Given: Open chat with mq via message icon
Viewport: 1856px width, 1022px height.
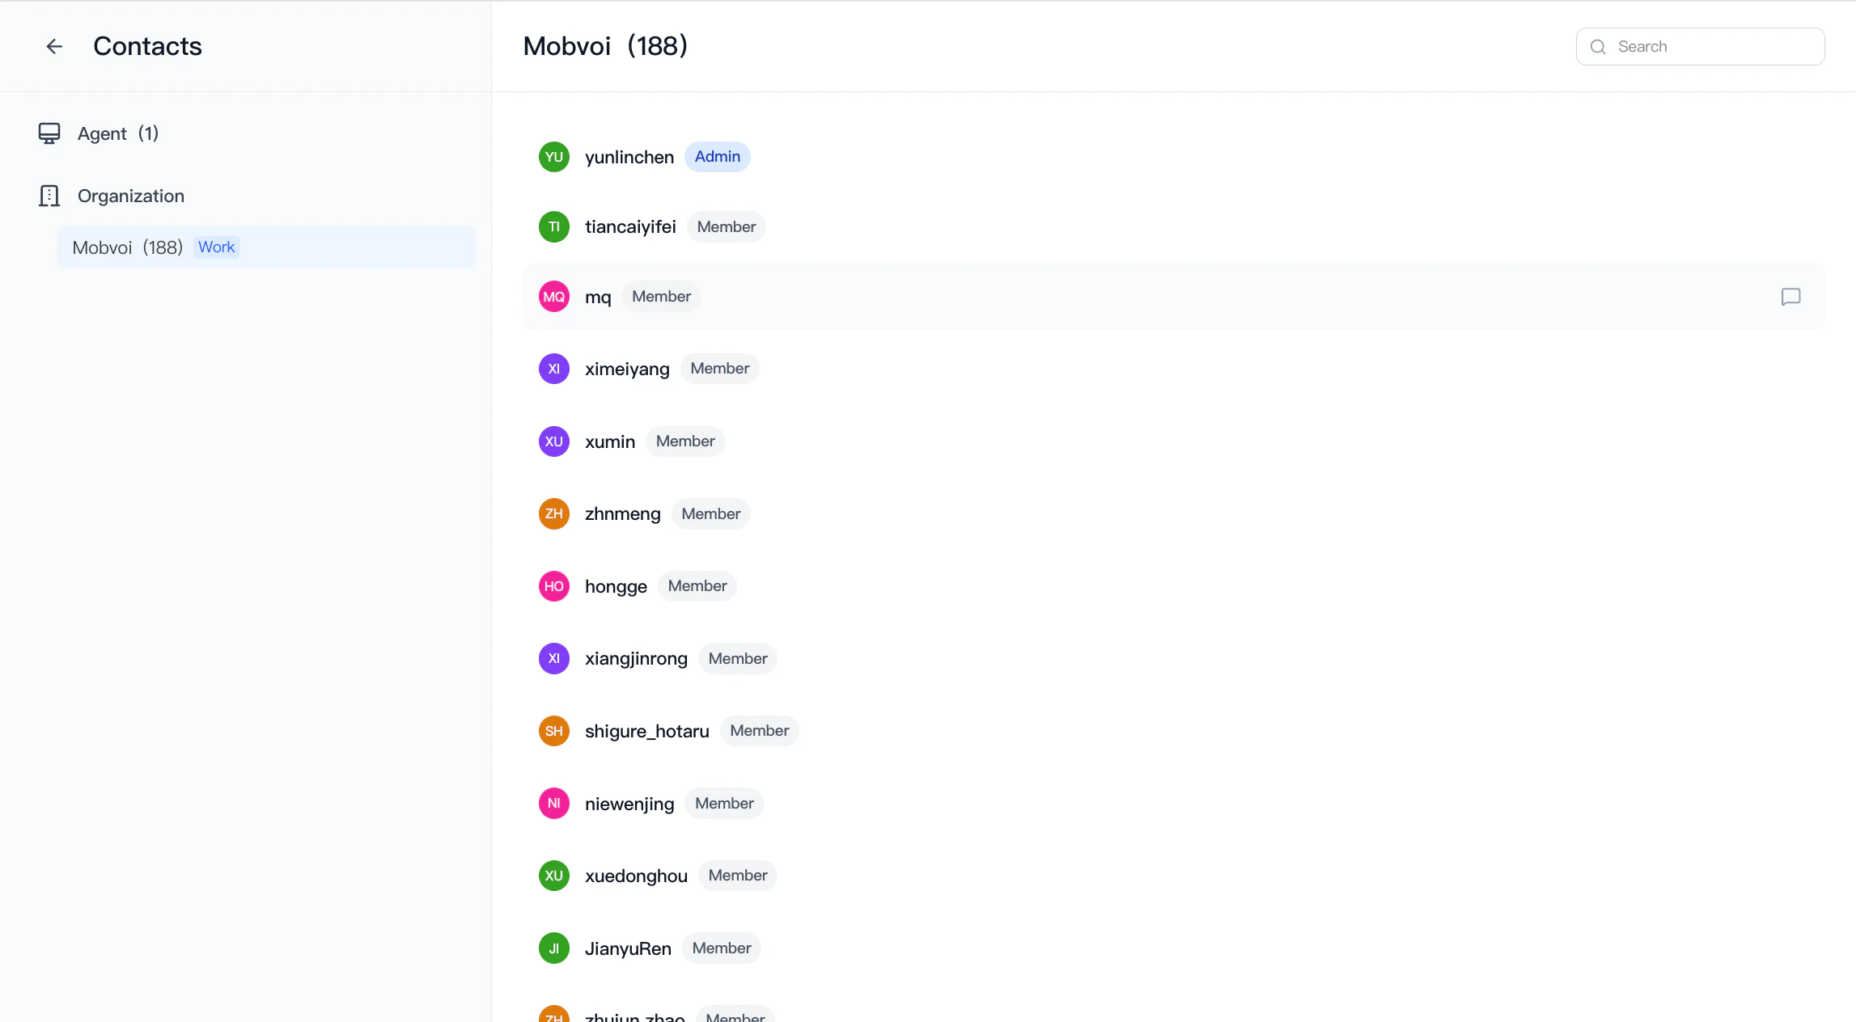Looking at the screenshot, I should tap(1790, 297).
